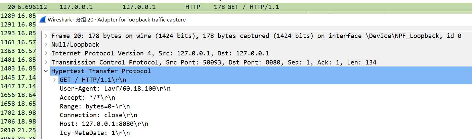The width and height of the screenshot is (472, 139).
Task: Collapse the Hypertext Transfer Protocol section
Action: [46, 71]
